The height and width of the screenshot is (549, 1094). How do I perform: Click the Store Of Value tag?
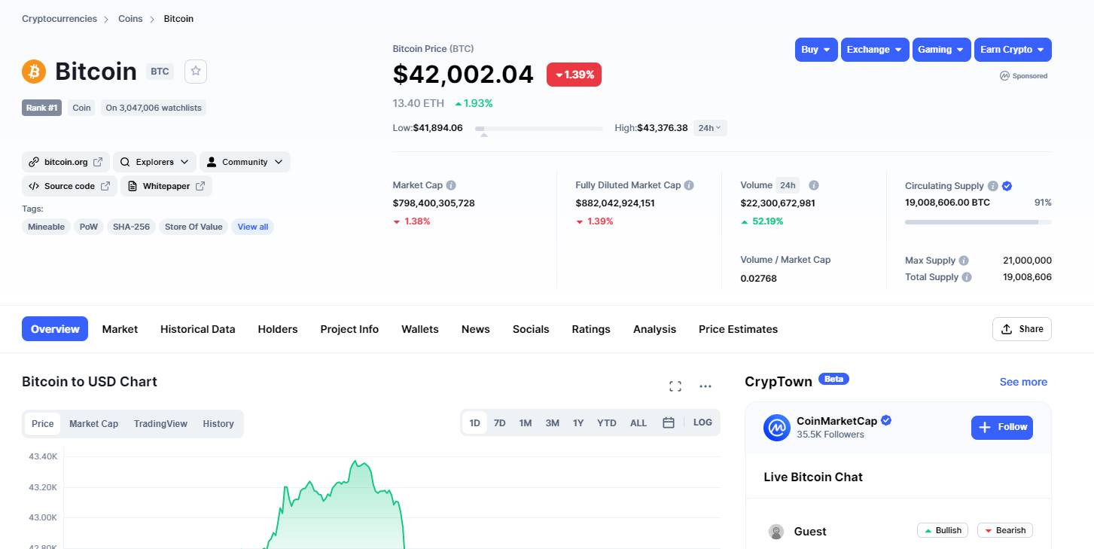click(x=194, y=227)
